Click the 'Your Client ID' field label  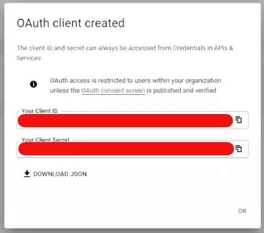(40, 111)
